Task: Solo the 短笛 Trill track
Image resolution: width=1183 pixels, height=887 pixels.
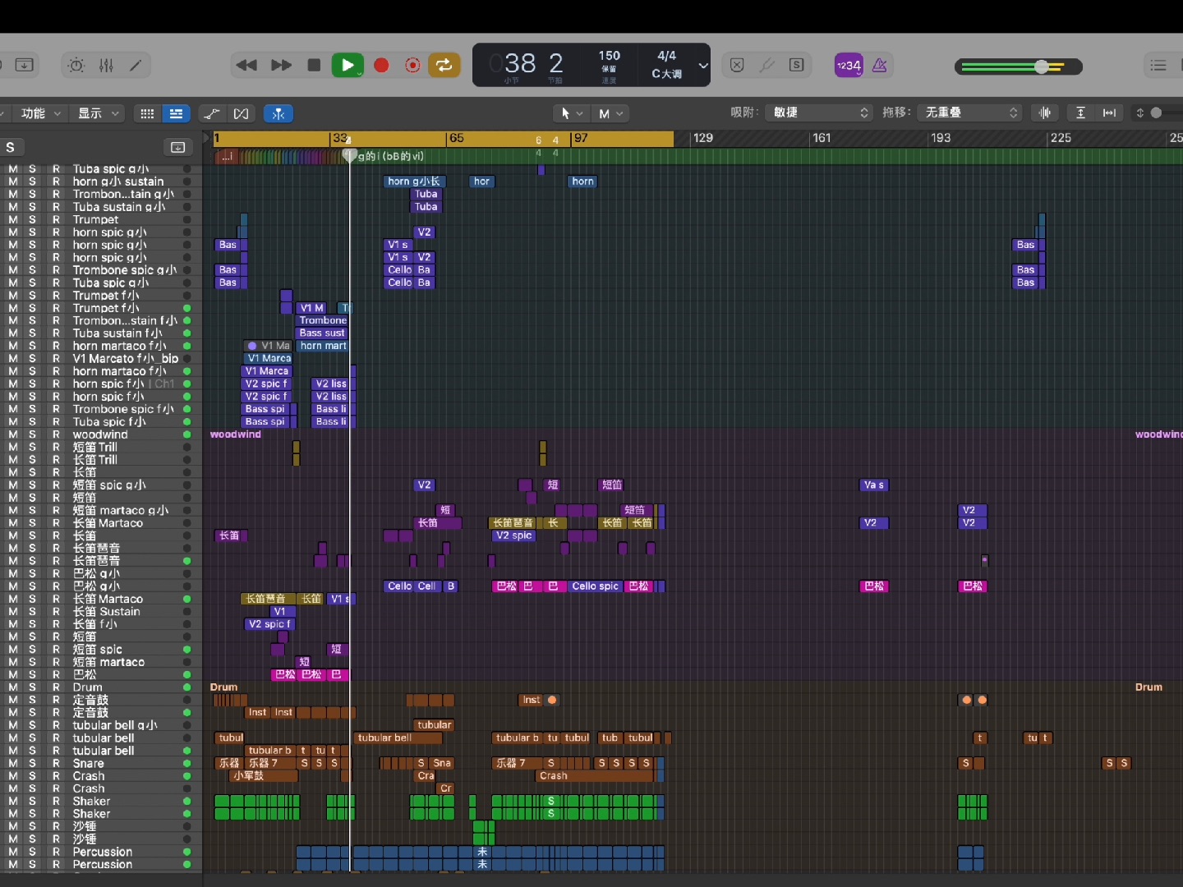Action: 33,448
